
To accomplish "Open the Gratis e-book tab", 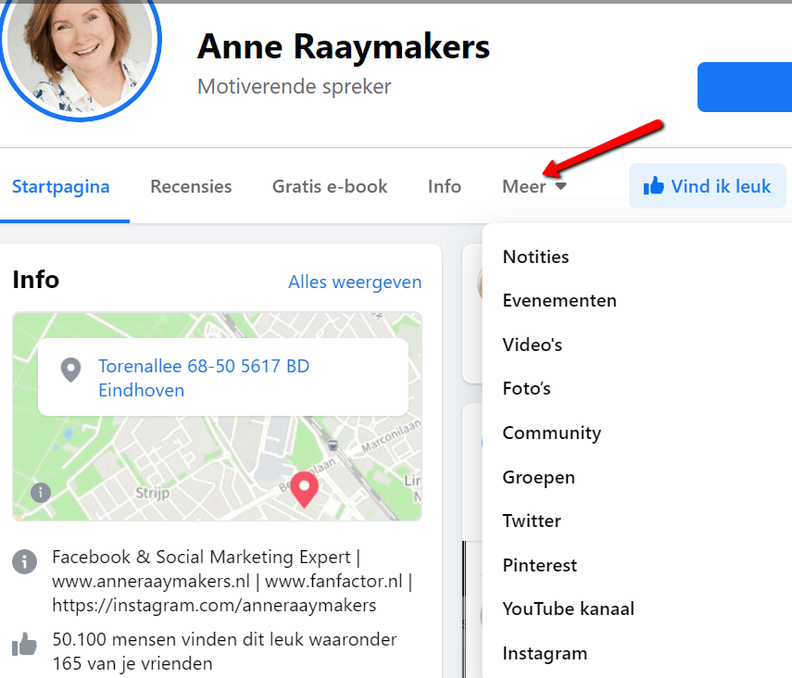I will pyautogui.click(x=330, y=186).
